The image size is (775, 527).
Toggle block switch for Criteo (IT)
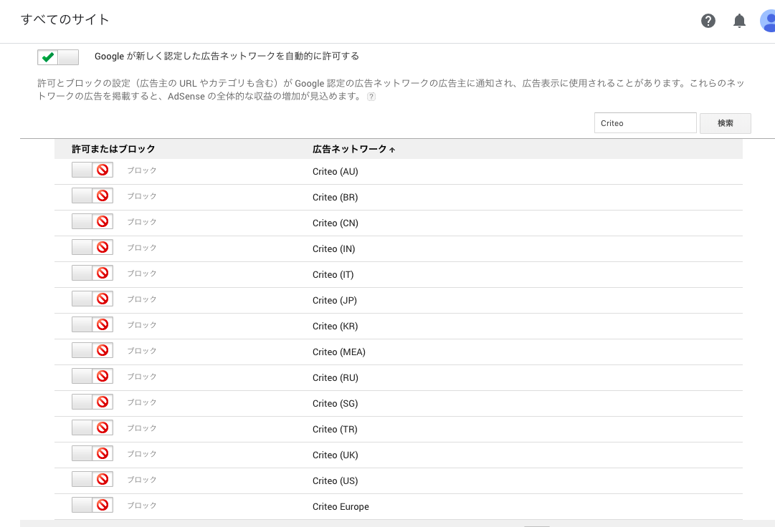tap(92, 273)
